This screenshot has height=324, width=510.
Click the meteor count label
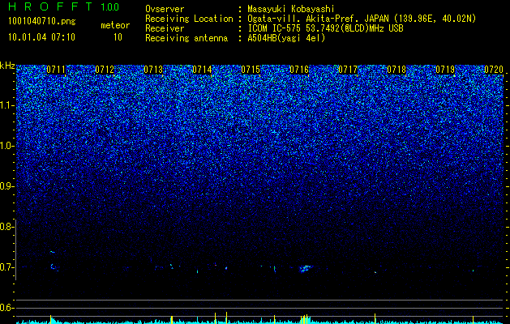pos(115,25)
